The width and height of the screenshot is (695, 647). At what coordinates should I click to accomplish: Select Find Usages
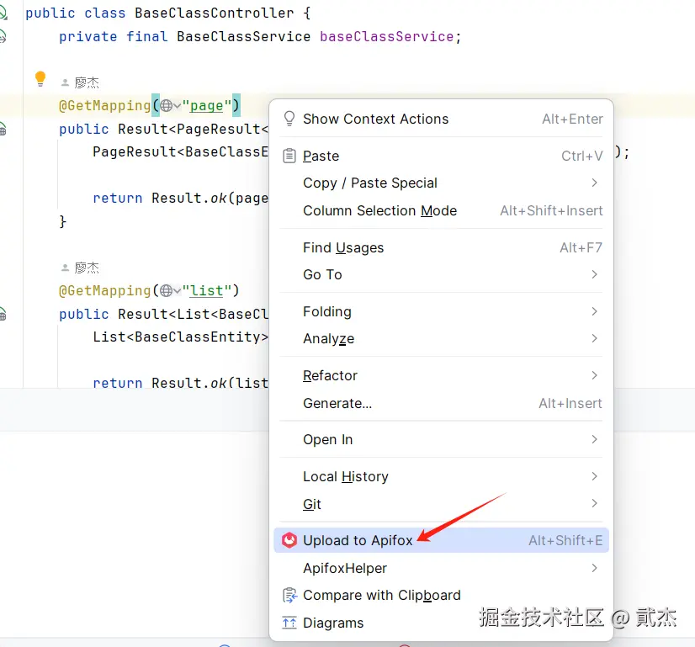pos(441,247)
